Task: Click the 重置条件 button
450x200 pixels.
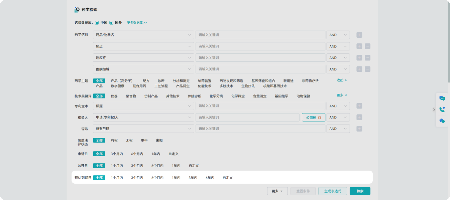Action: point(303,191)
